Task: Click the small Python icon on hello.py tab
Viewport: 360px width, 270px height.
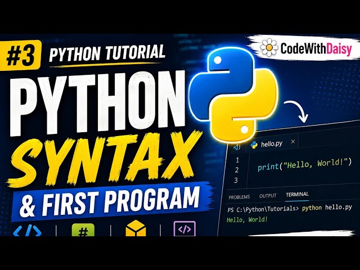Action: (254, 145)
